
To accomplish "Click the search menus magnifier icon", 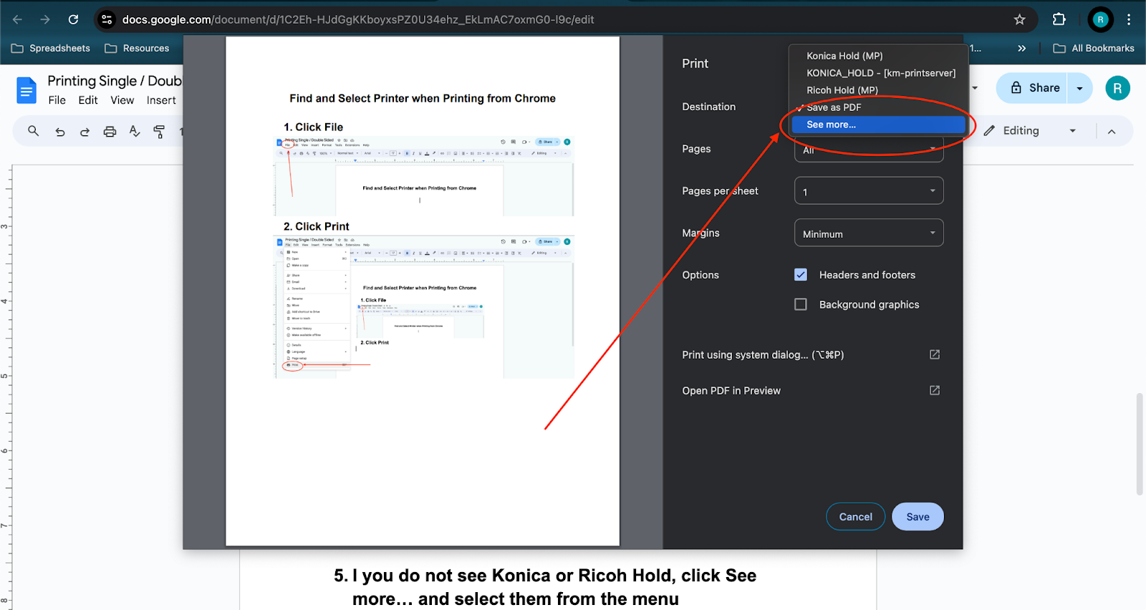I will (x=34, y=131).
